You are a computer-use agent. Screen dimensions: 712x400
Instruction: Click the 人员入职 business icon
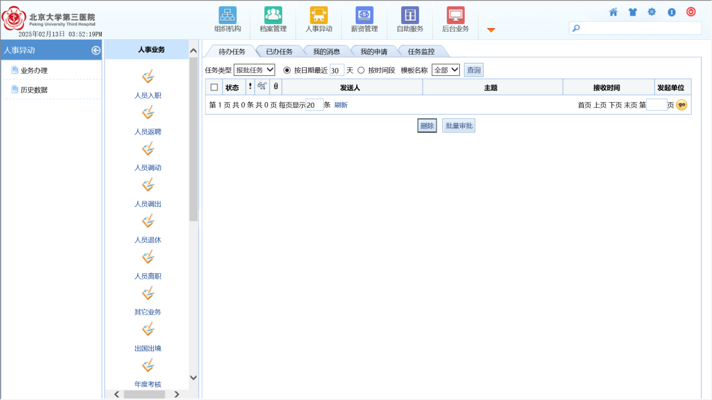148,77
